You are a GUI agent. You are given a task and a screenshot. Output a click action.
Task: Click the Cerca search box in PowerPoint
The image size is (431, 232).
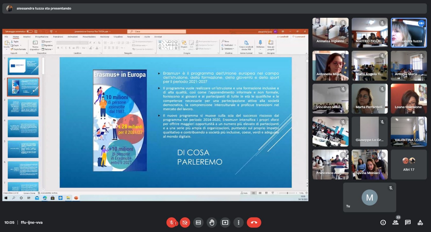coord(157,32)
